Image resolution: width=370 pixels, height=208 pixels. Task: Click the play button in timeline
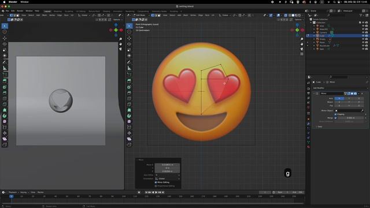(x=156, y=192)
